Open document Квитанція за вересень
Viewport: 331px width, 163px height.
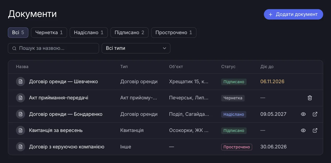[56, 130]
